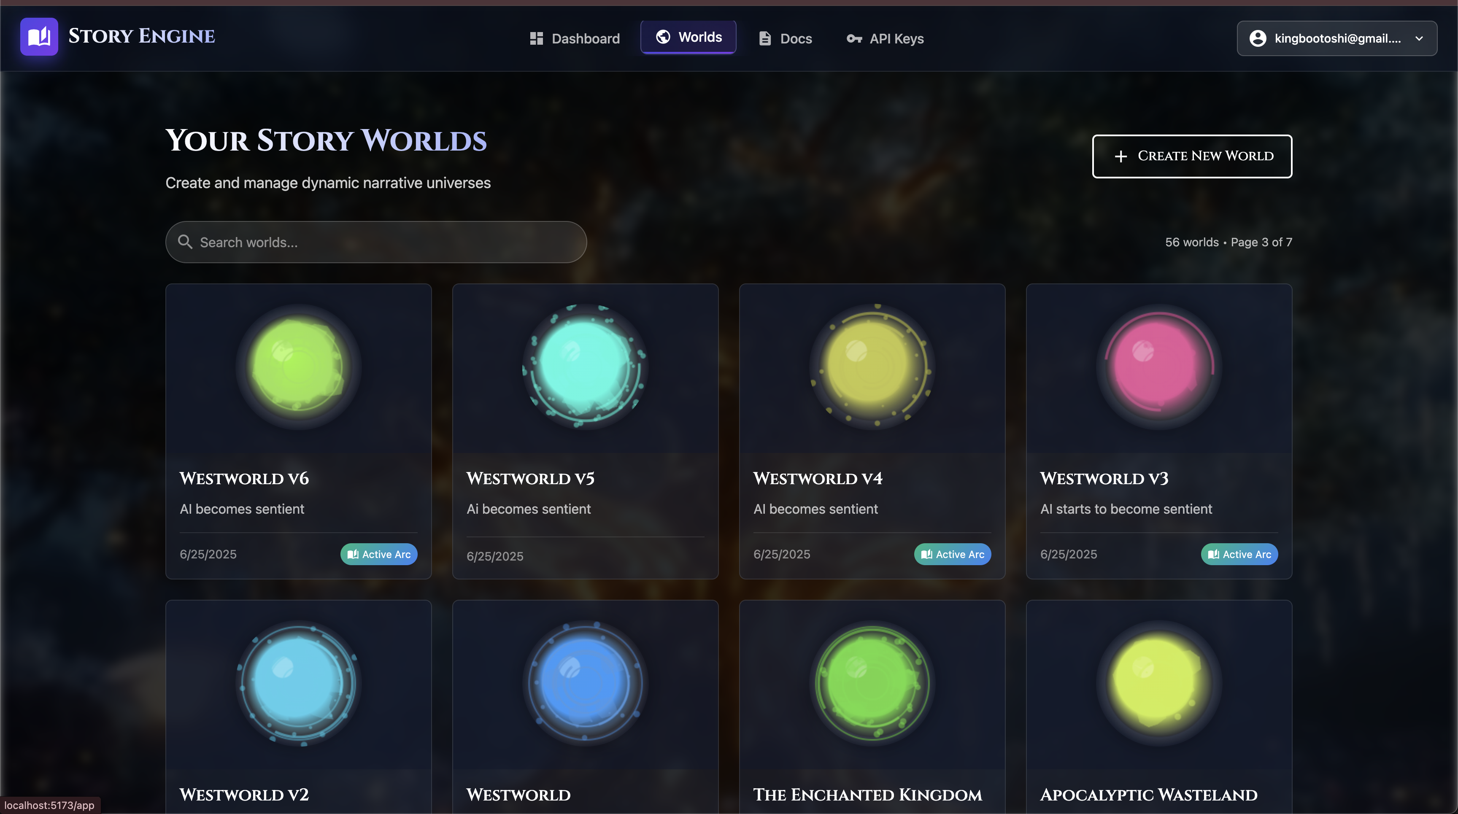The image size is (1458, 814).
Task: Open the Westworld V5 cyan orb thumbnail
Action: point(585,367)
